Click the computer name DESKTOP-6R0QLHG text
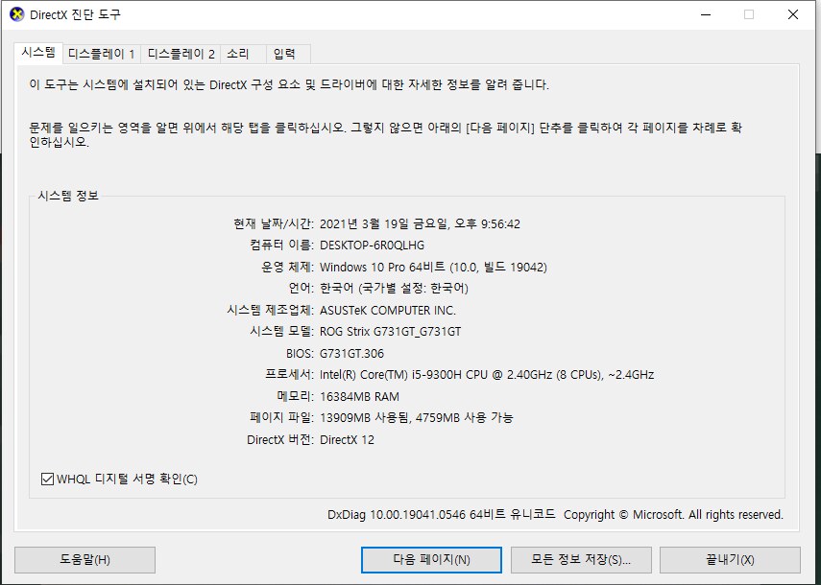Viewport: 821px width, 585px height. [x=372, y=246]
